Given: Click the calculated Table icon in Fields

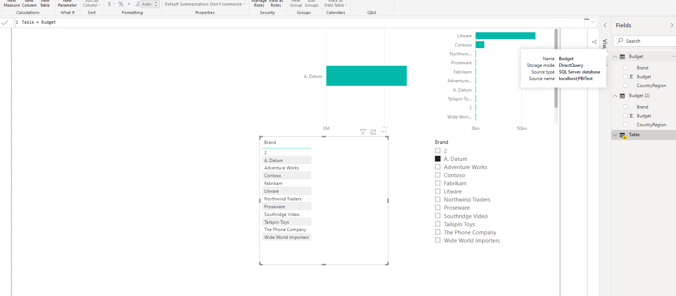Looking at the screenshot, I should [x=623, y=135].
